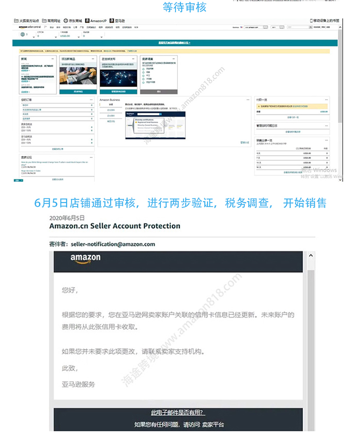The image size is (351, 438).
Task: Open the world map image in 在全球发布
Action: pyautogui.click(x=118, y=78)
